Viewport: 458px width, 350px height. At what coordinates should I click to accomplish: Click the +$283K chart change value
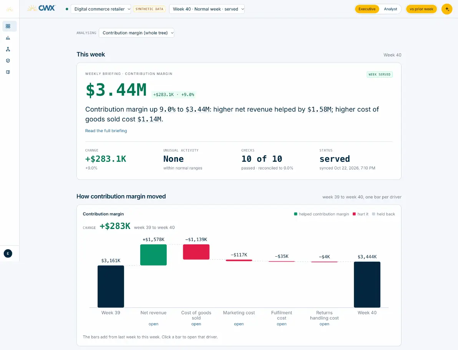[115, 226]
